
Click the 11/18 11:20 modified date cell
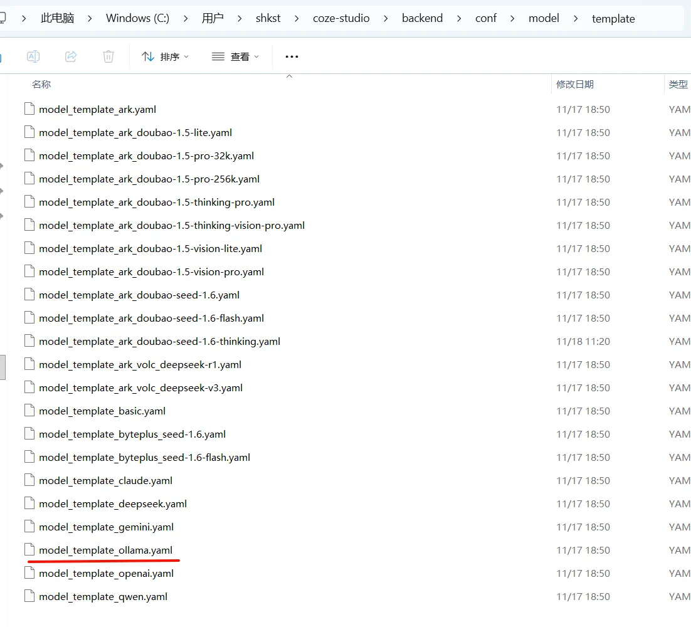[583, 342]
